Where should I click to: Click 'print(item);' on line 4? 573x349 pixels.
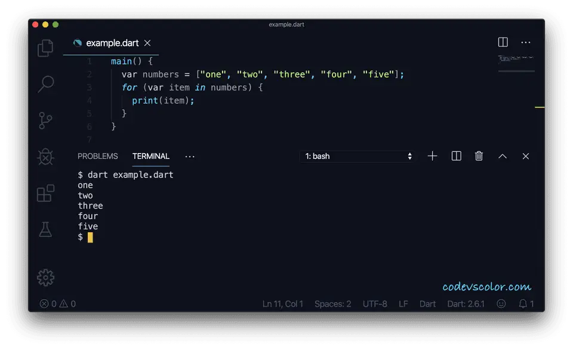[163, 101]
